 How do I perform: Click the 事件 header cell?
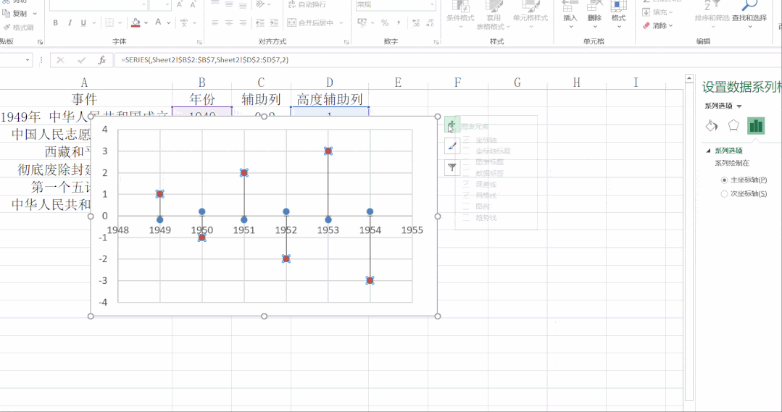[x=84, y=98]
